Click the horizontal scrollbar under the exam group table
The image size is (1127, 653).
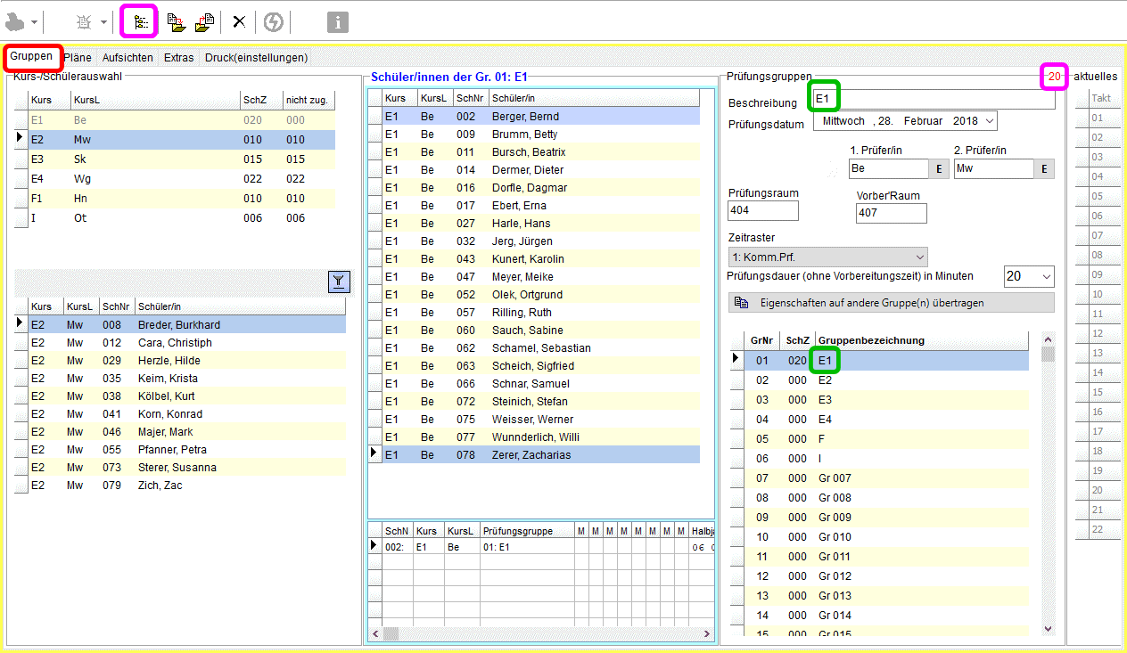(540, 633)
